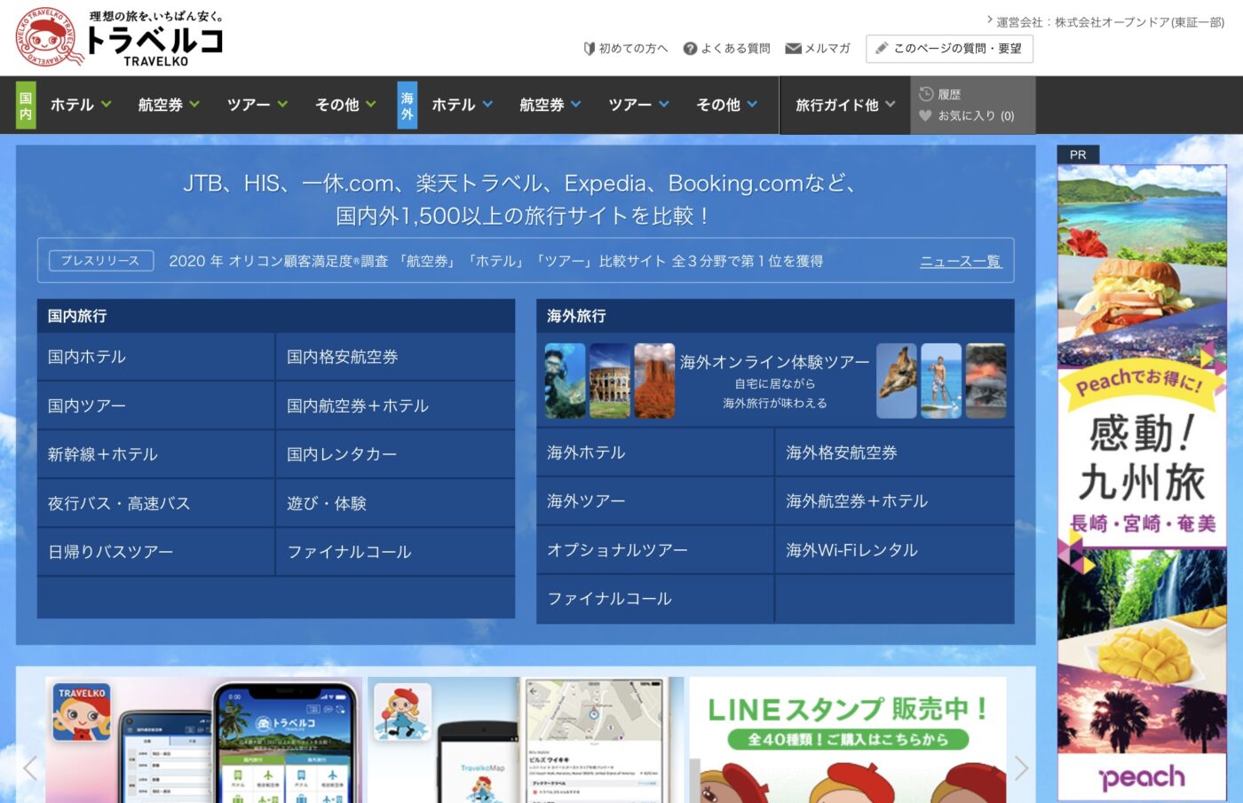Click お気に入り (0) link
The height and width of the screenshot is (803, 1243).
click(x=976, y=115)
